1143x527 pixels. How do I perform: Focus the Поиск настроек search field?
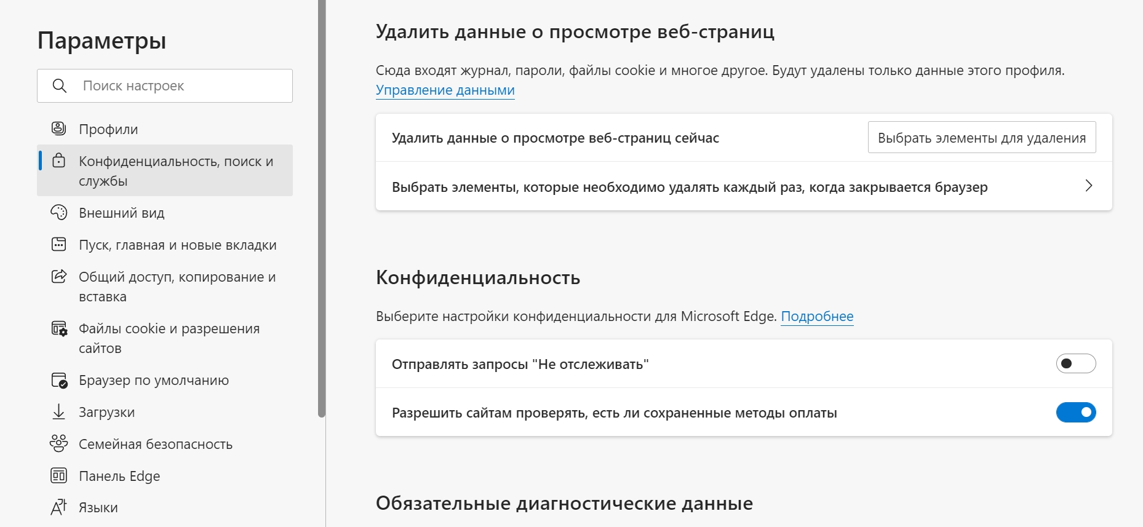pos(165,85)
